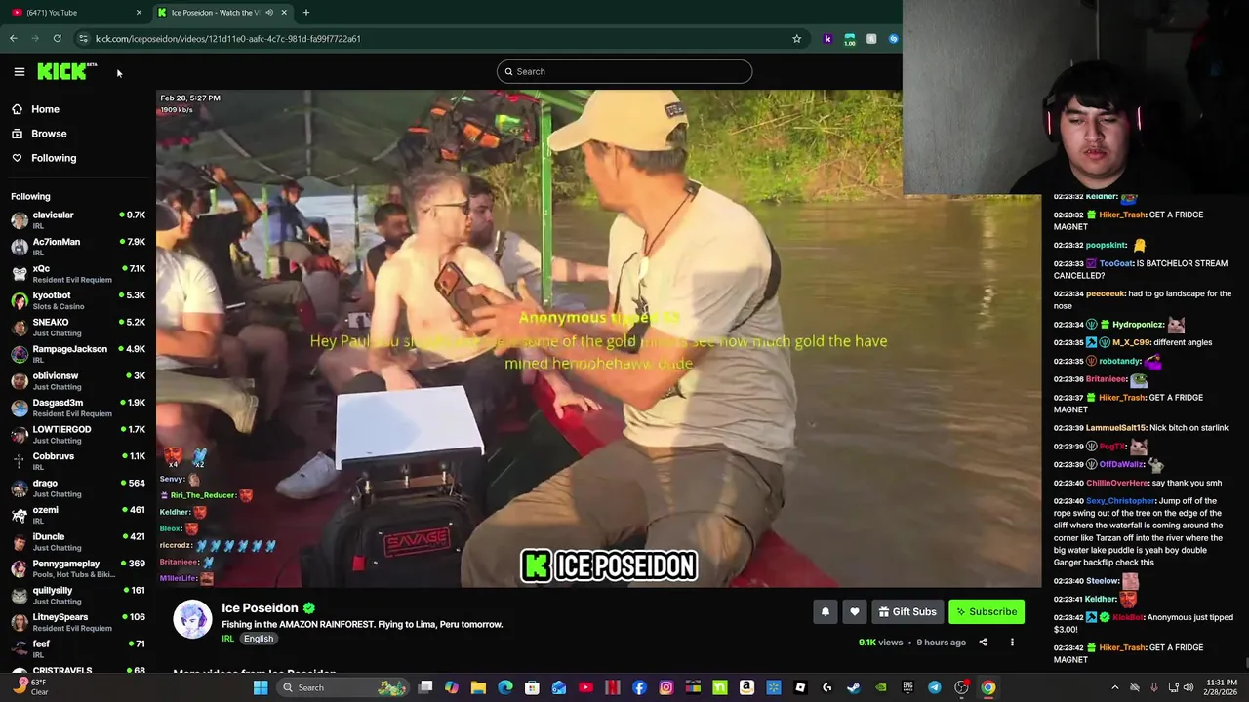1249x702 pixels.
Task: Click the share icon under the video
Action: (983, 643)
